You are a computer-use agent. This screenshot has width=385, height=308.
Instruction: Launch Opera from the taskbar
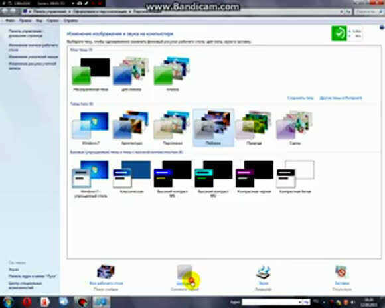point(27,302)
